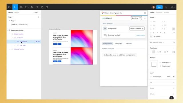Select the Move tool
This screenshot has width=183, height=103.
[x=15, y=7]
